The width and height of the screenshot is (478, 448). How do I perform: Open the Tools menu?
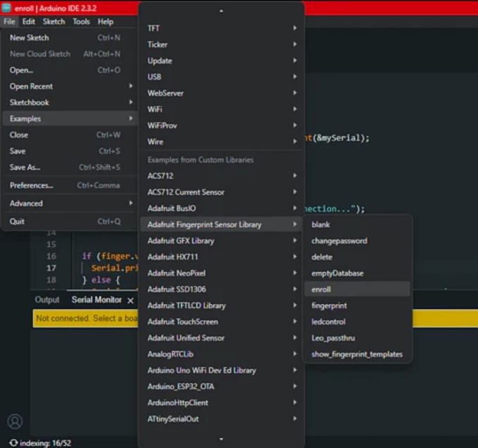pos(82,22)
